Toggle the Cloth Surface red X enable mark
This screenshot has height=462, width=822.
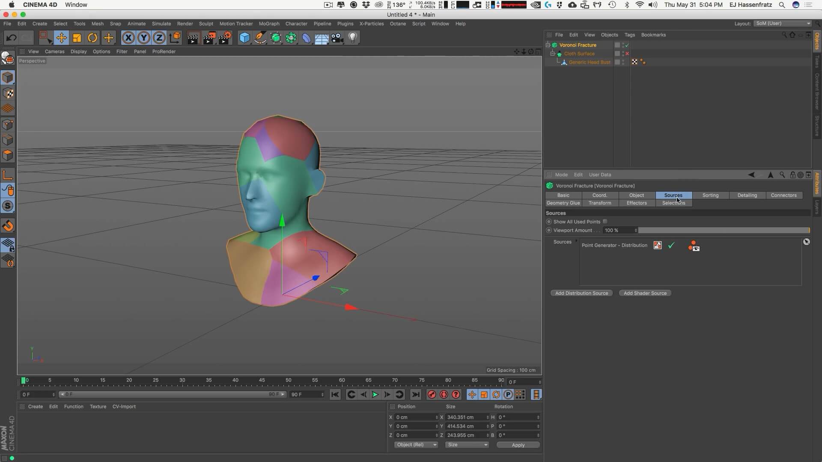point(627,53)
